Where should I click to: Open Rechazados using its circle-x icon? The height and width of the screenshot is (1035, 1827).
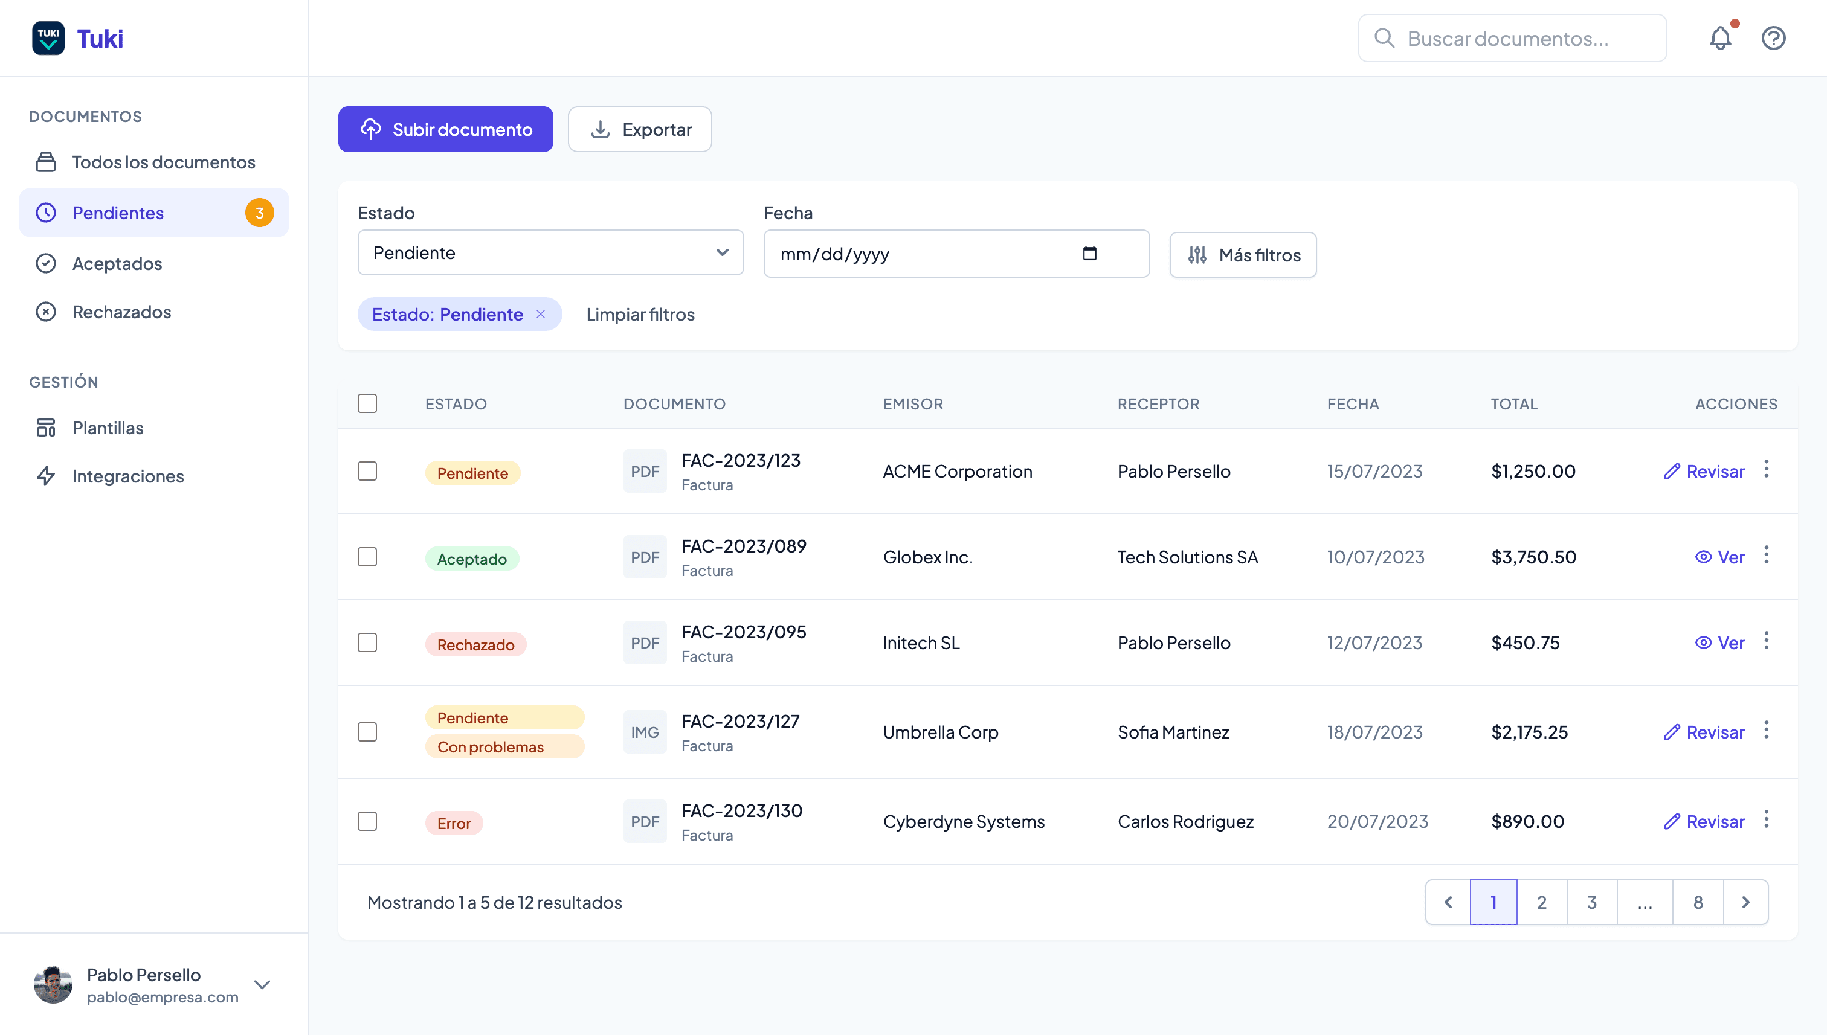(x=47, y=312)
